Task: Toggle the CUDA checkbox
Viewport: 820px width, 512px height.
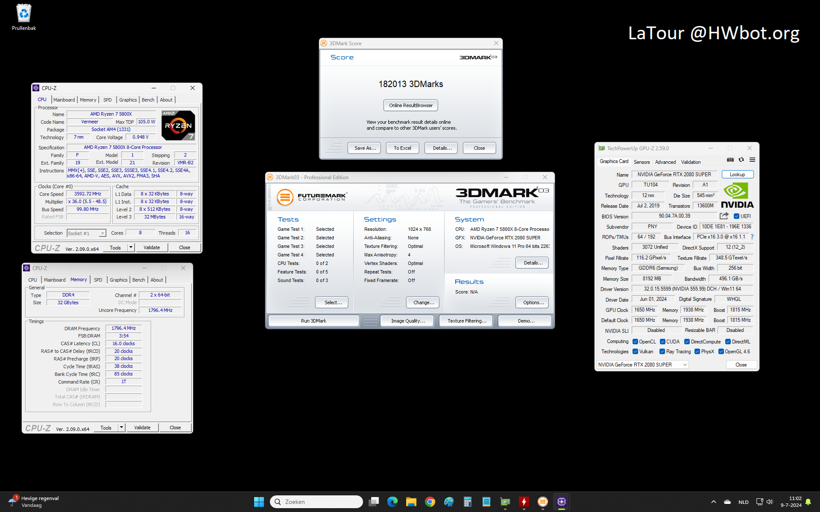Action: click(662, 342)
